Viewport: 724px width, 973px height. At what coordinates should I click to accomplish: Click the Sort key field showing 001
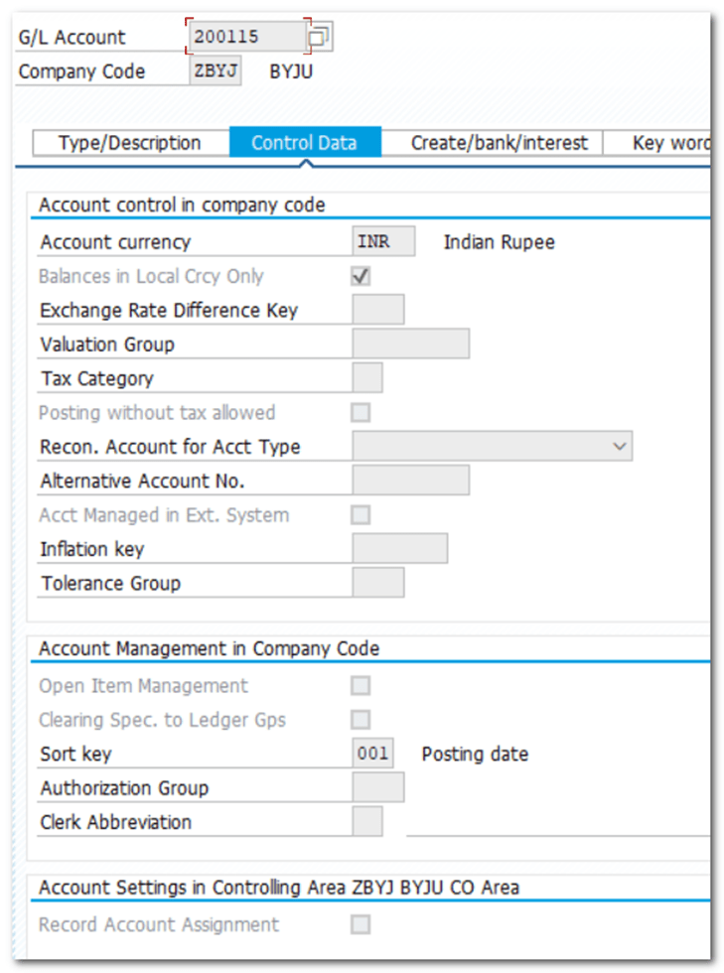click(373, 754)
